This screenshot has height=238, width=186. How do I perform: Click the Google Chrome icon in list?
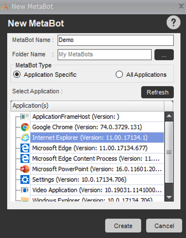point(25,127)
